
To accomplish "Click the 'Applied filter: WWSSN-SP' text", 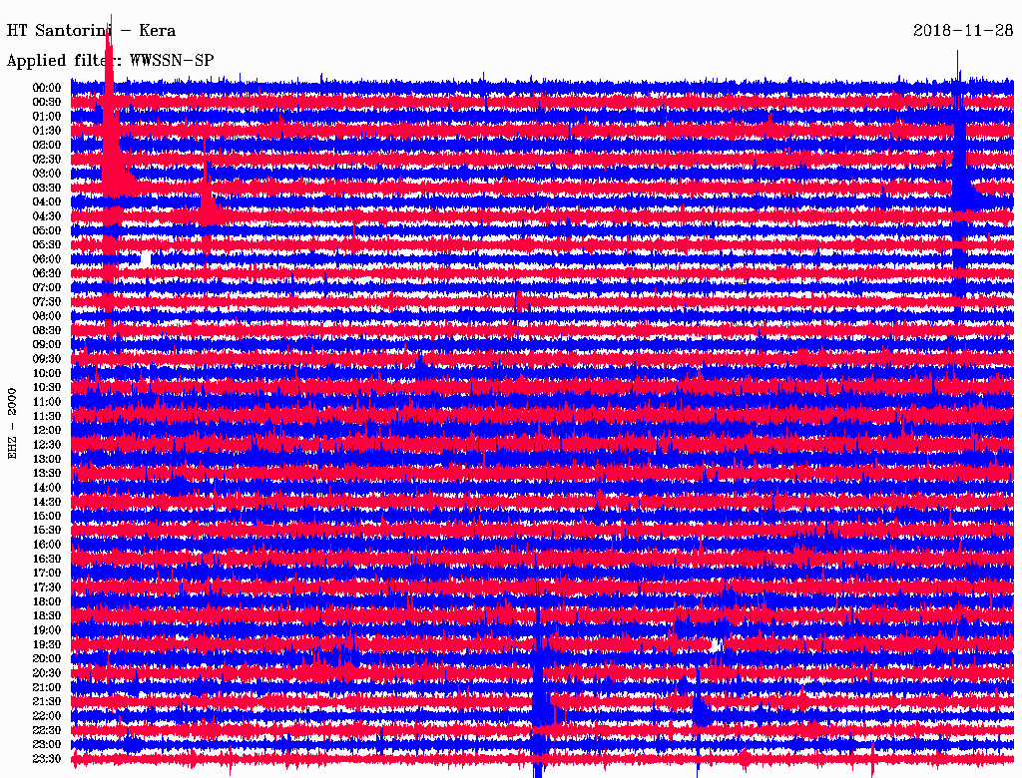I will [110, 61].
